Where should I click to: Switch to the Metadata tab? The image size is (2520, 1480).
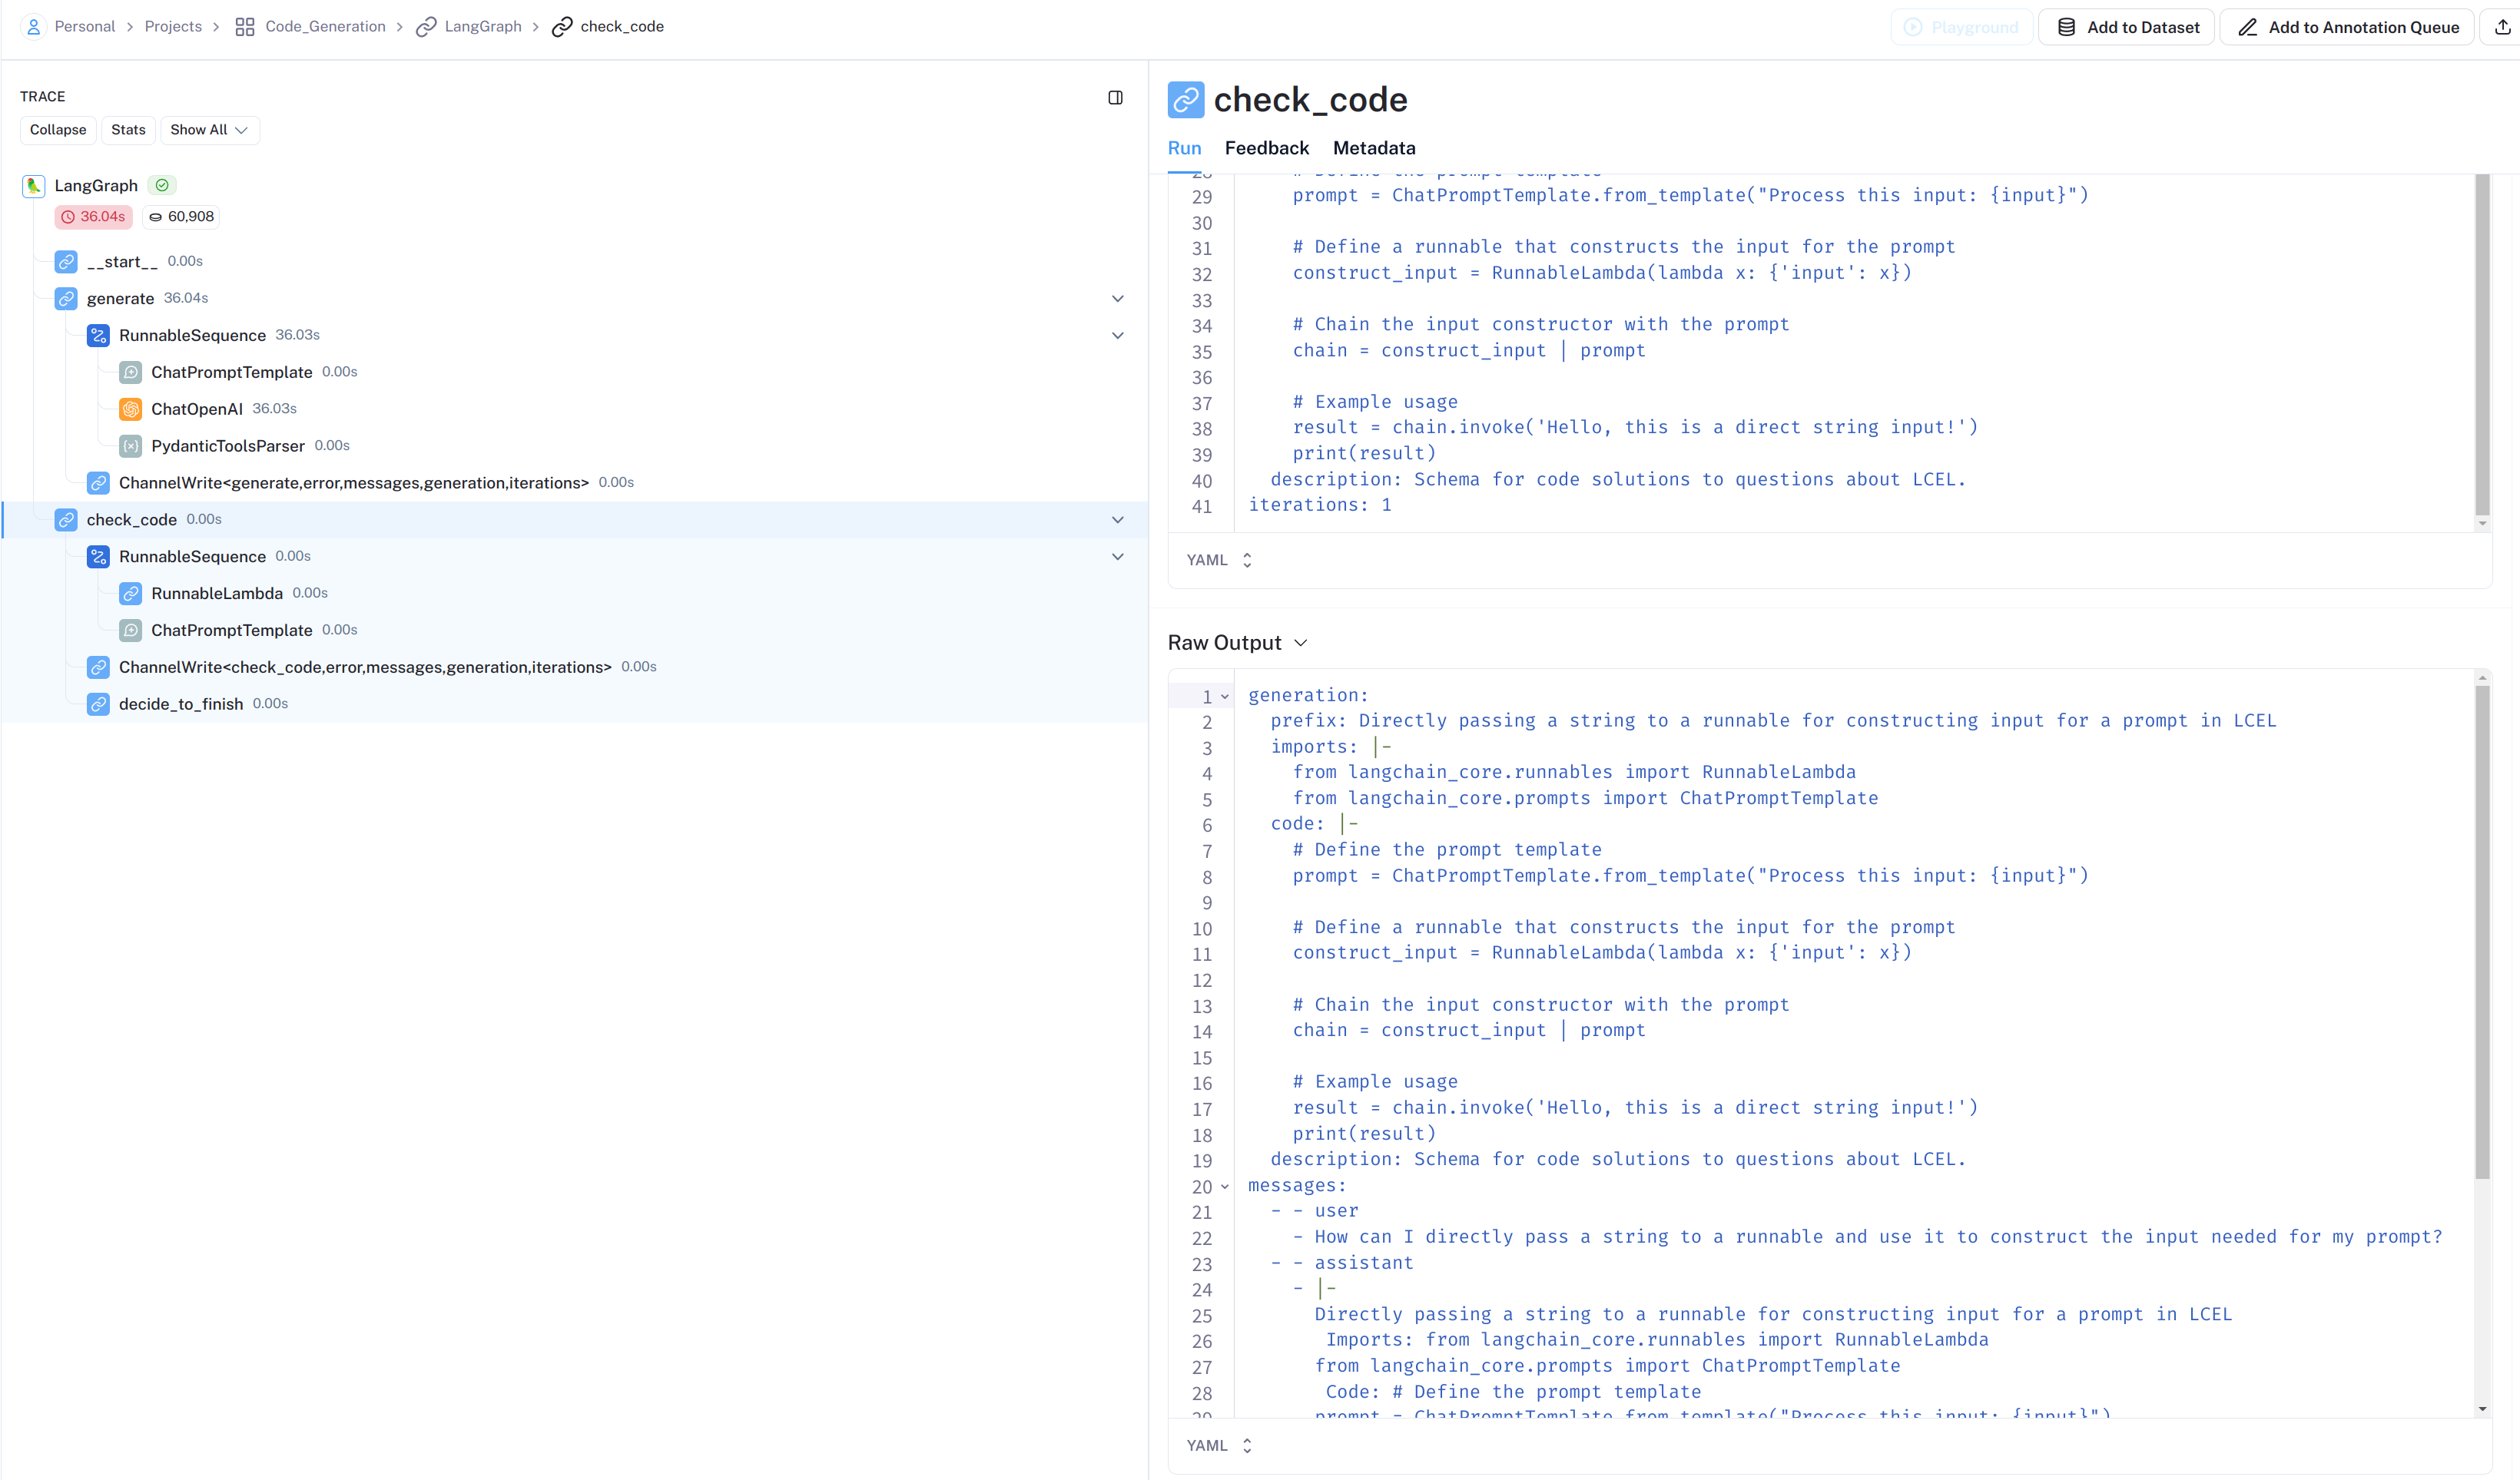[x=1374, y=148]
